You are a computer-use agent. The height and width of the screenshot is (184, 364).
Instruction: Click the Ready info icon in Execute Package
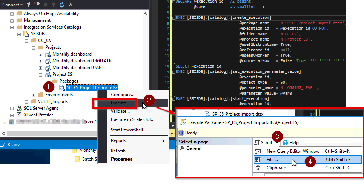[181, 133]
